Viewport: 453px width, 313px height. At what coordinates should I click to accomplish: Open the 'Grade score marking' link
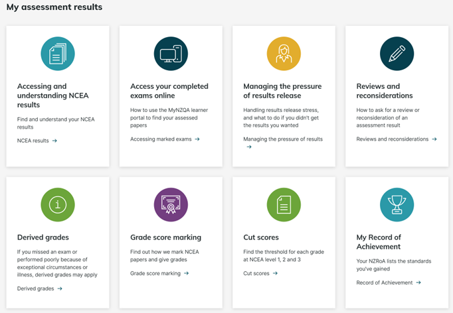point(159,273)
